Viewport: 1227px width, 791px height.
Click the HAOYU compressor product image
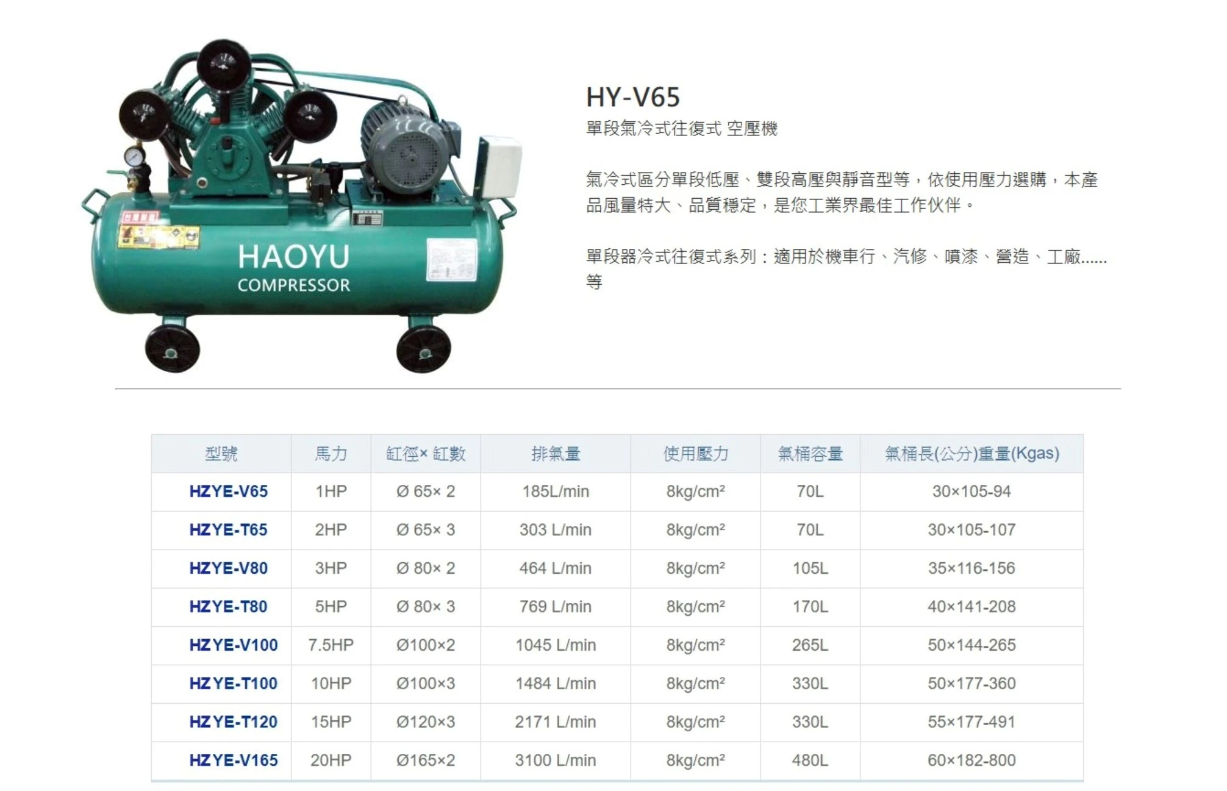click(x=301, y=206)
